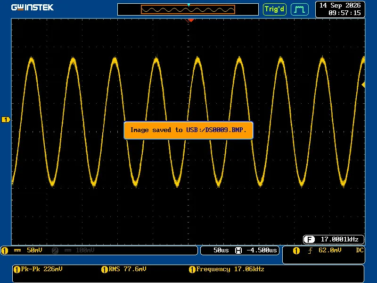Click the waveform memory overview bar
Image resolution: width=377 pixels, height=283 pixels.
point(188,9)
